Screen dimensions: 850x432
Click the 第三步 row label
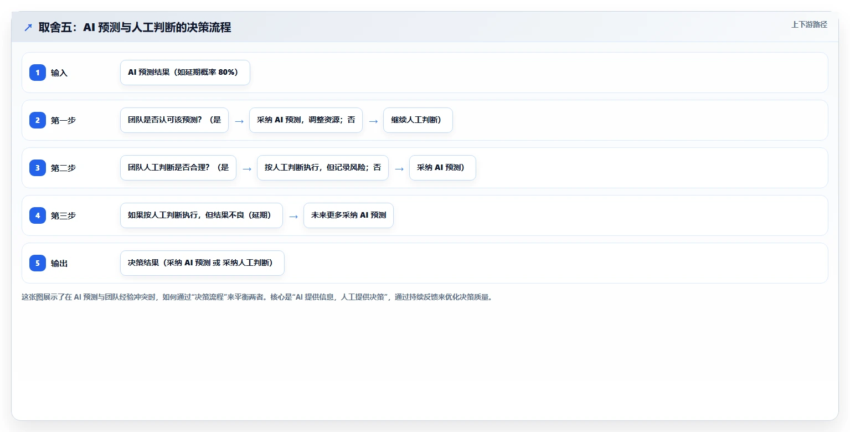63,215
